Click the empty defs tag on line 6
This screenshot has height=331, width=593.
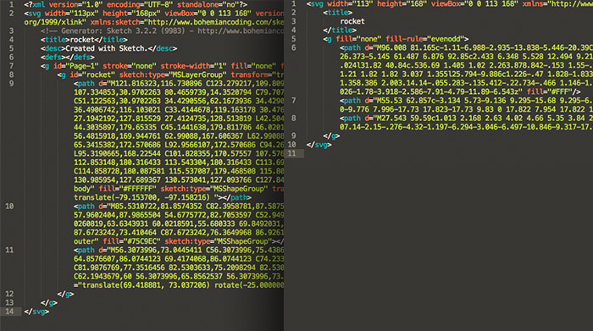pyautogui.click(x=68, y=58)
